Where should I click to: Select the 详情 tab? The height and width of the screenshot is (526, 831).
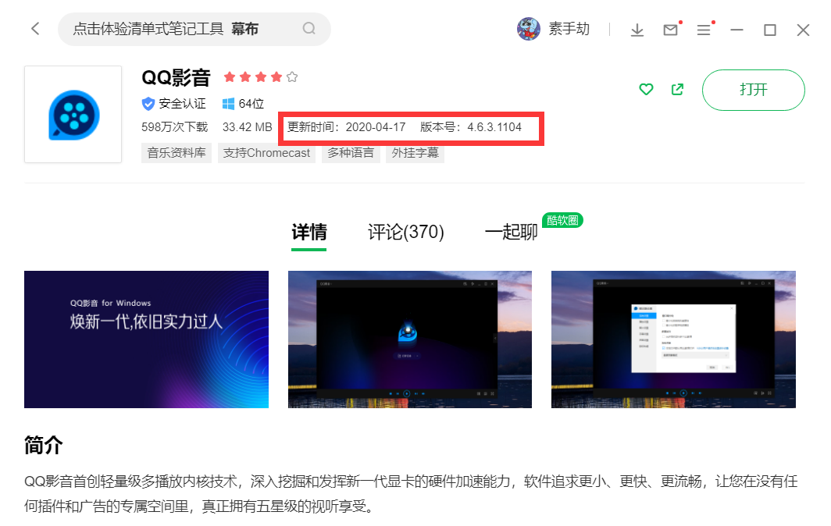309,232
